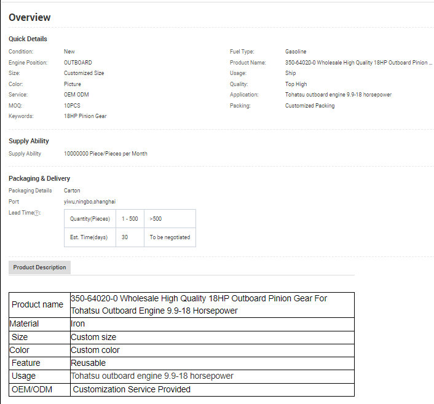
Task: Click the '>500' quantity cell
Action: pyautogui.click(x=156, y=219)
